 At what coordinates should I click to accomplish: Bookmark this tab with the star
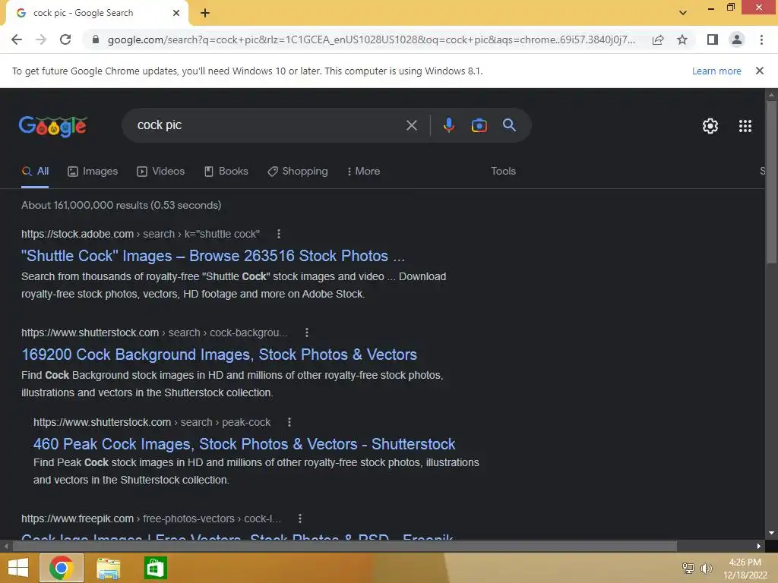coord(682,39)
